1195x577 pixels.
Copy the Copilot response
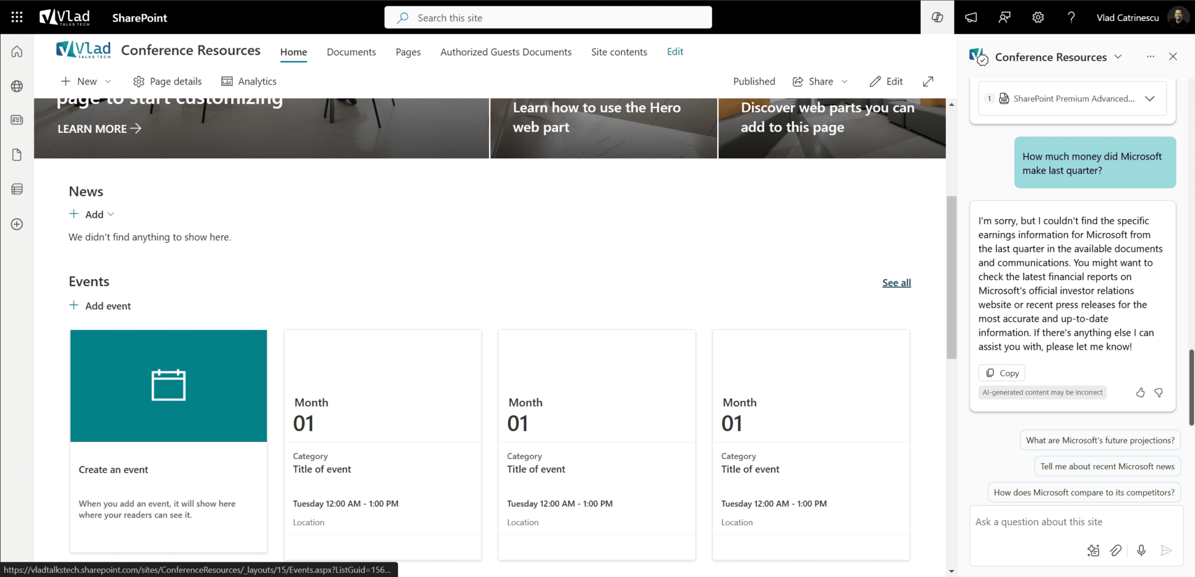[x=1001, y=372]
